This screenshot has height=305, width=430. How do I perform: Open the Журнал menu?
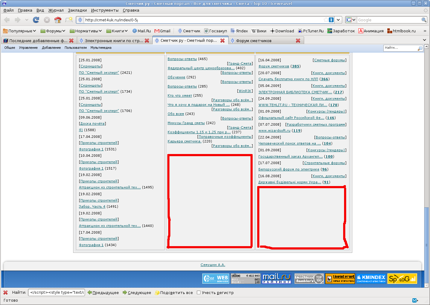pos(56,10)
